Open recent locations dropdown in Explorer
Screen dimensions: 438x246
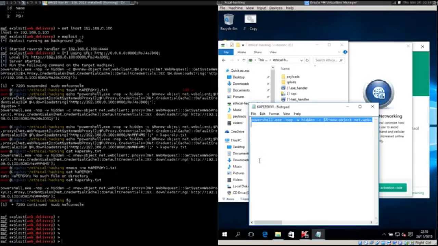click(238, 60)
